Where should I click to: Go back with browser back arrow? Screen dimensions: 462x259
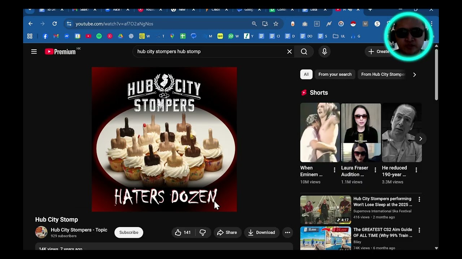pyautogui.click(x=30, y=24)
